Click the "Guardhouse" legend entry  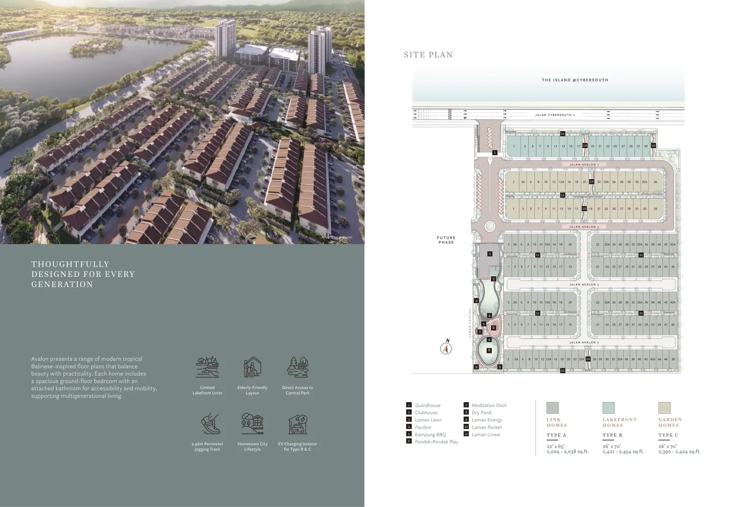(x=427, y=405)
